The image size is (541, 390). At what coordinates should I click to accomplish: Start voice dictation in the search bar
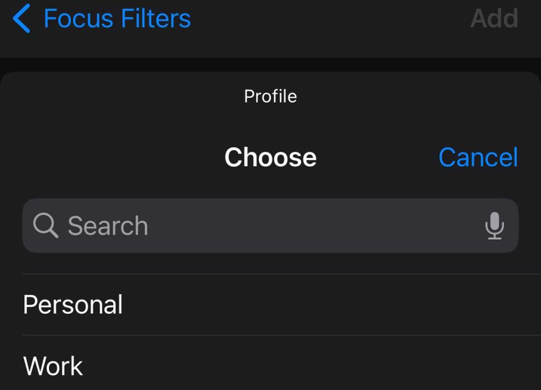pyautogui.click(x=495, y=225)
